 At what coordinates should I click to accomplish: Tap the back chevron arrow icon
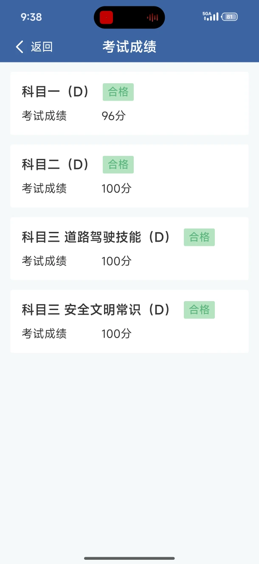(x=19, y=47)
